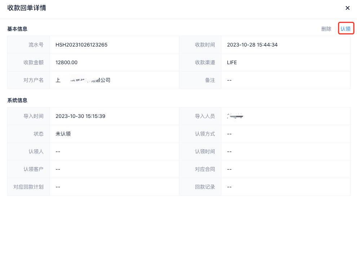Close the 收款回单详情 dialog
Viewport: 357px width, 260px height.
[347, 8]
